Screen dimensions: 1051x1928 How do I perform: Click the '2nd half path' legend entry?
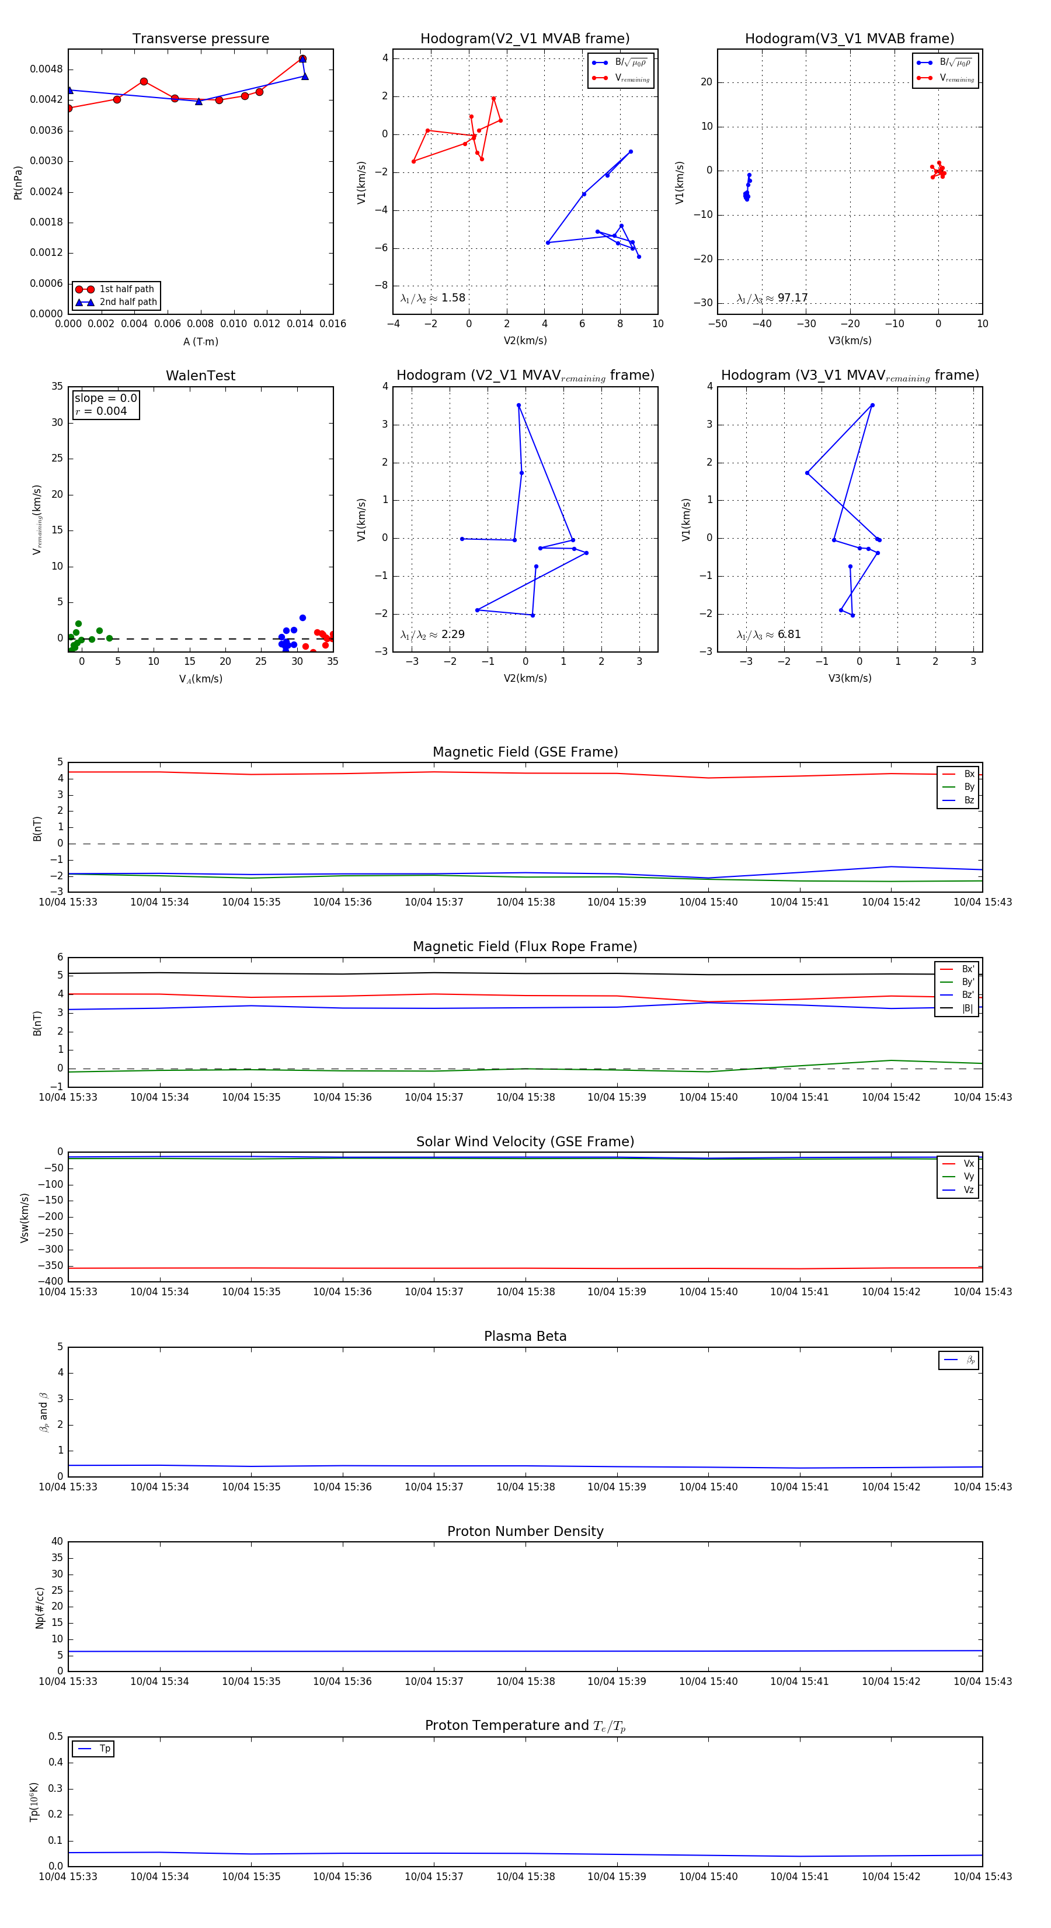[116, 303]
